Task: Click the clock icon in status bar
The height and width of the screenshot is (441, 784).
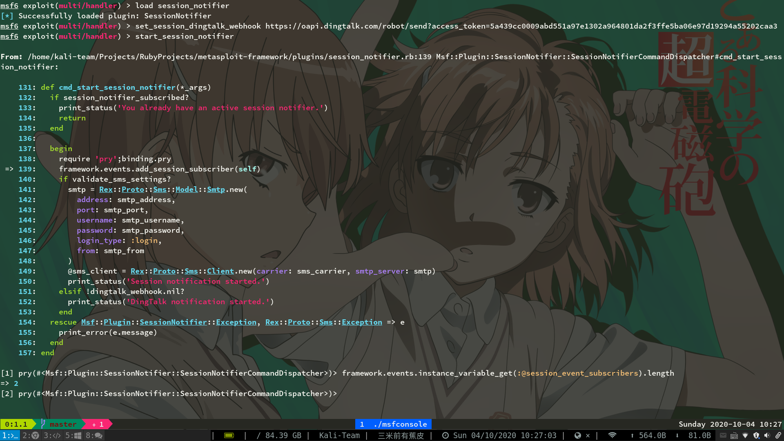Action: tap(445, 436)
